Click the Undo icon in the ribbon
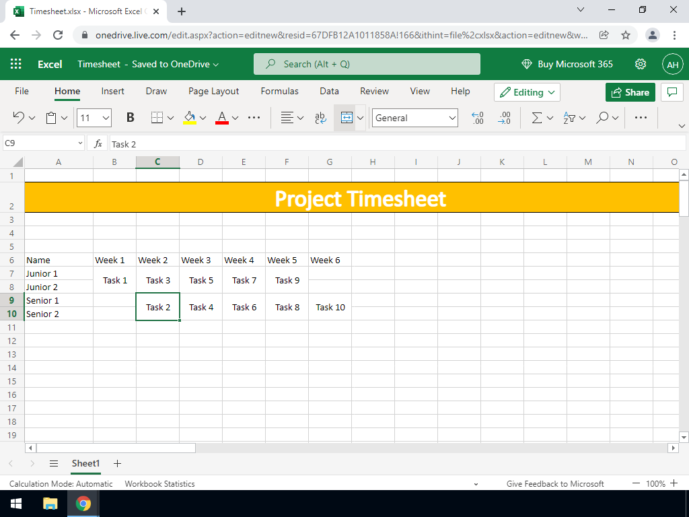689x517 pixels. [x=18, y=117]
